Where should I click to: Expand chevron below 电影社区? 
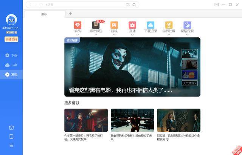(169, 35)
